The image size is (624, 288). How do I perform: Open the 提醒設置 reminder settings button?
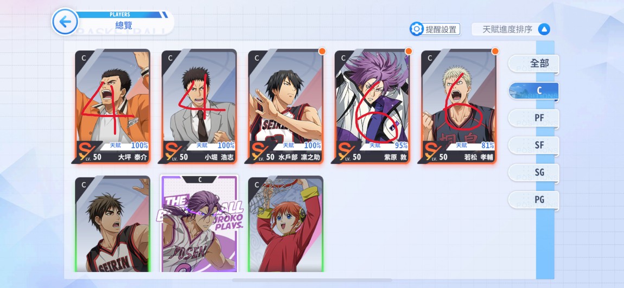point(435,29)
